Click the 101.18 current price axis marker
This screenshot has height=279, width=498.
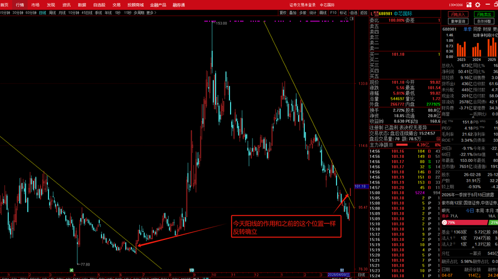(x=360, y=186)
